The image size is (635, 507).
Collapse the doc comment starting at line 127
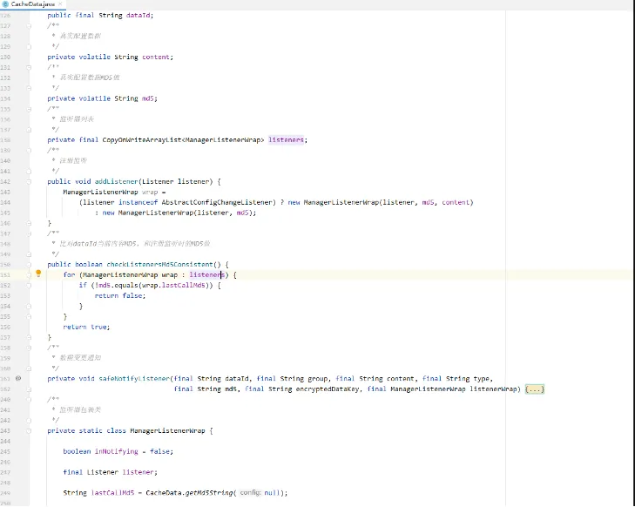coord(29,26)
